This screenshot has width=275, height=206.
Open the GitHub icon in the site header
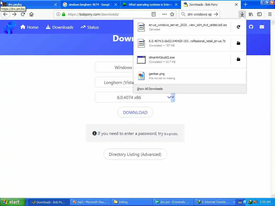pyautogui.click(x=251, y=27)
